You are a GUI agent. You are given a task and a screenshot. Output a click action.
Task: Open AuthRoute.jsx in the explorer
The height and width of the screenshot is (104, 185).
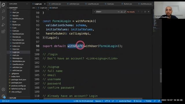pos(18,18)
